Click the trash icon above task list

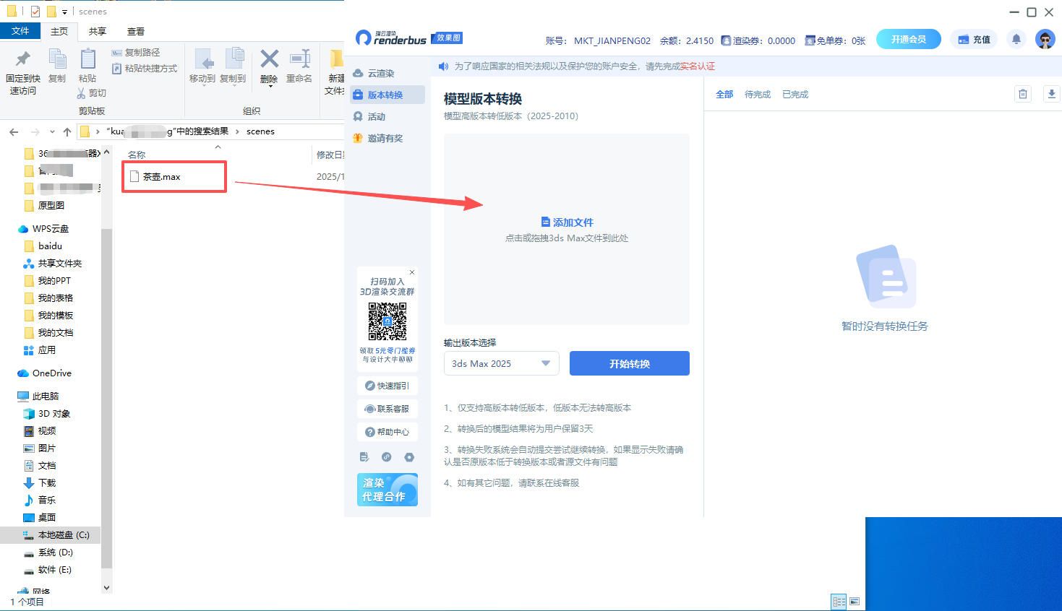[x=1022, y=94]
